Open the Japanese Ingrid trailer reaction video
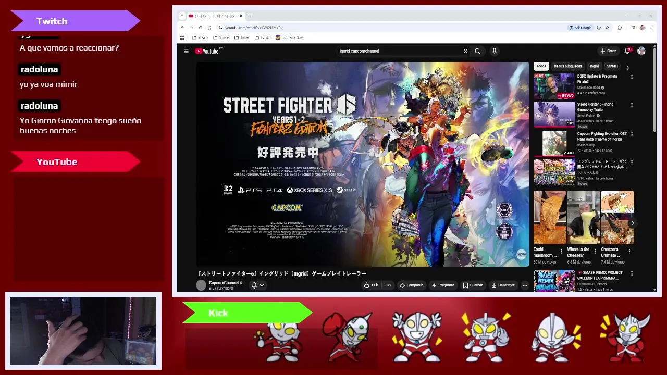Viewport: 667px width, 375px height. click(x=602, y=164)
